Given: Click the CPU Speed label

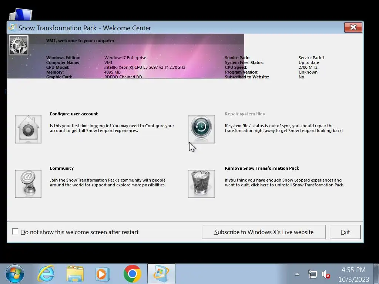Looking at the screenshot, I should coord(236,67).
